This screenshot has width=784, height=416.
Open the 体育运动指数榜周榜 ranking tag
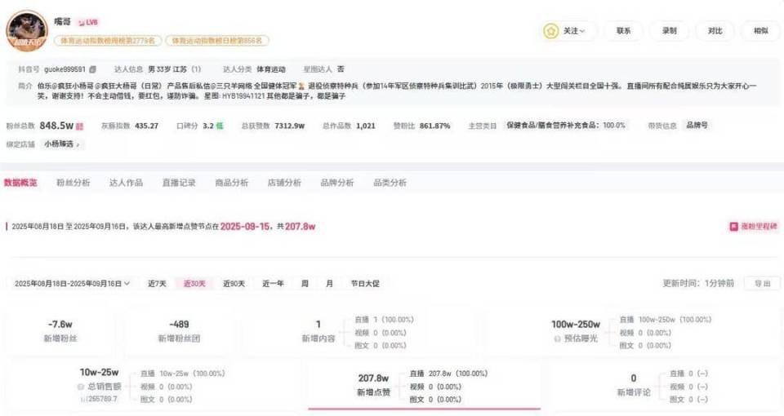(108, 41)
